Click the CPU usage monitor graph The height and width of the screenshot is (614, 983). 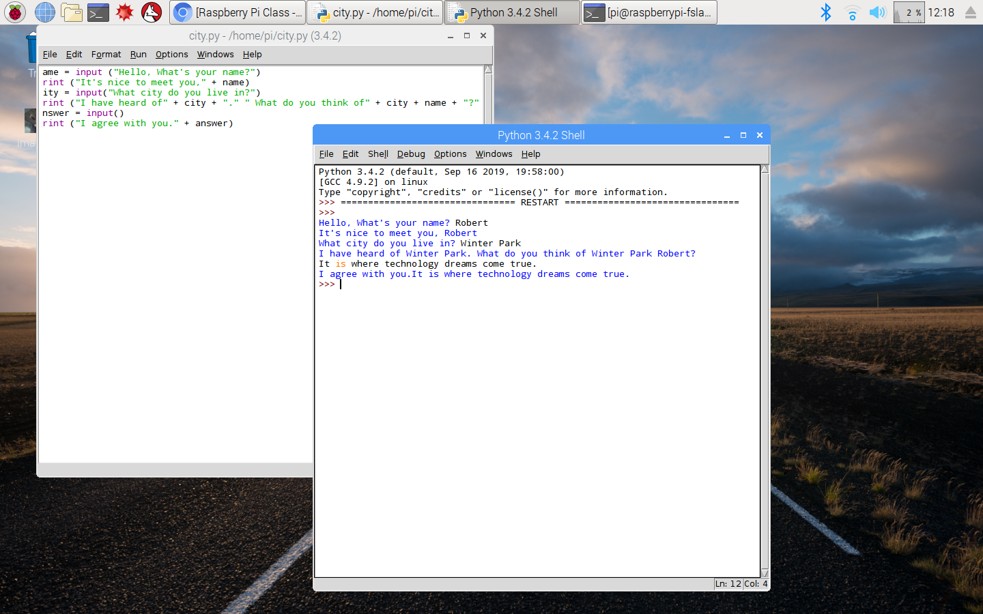point(909,12)
